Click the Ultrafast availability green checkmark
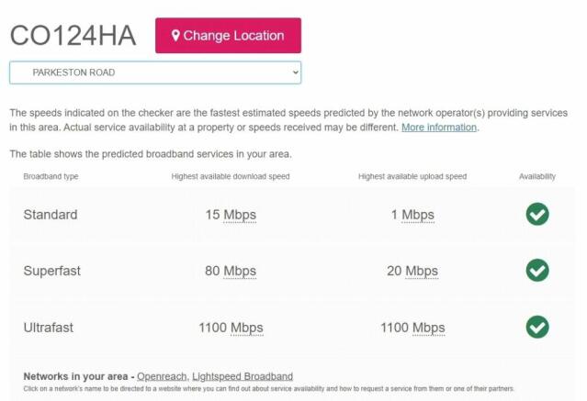The height and width of the screenshot is (401, 587). pyautogui.click(x=537, y=327)
